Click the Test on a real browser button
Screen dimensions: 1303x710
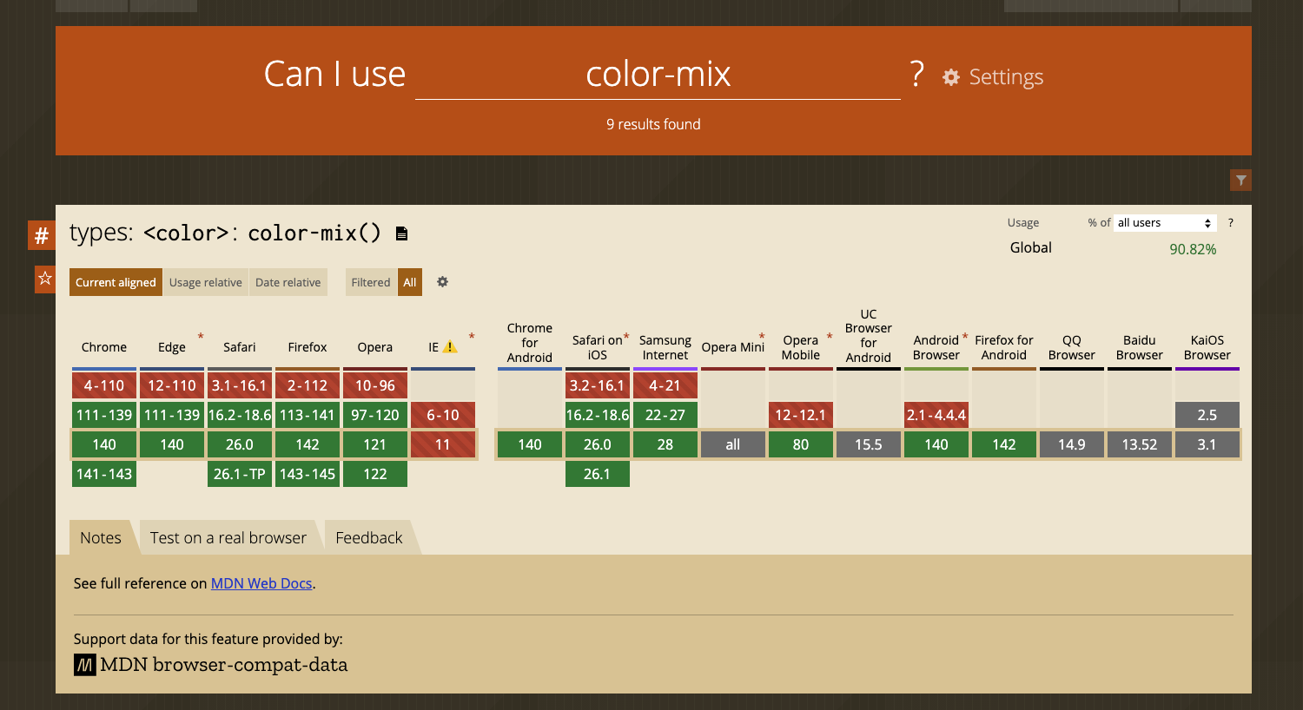tap(228, 537)
